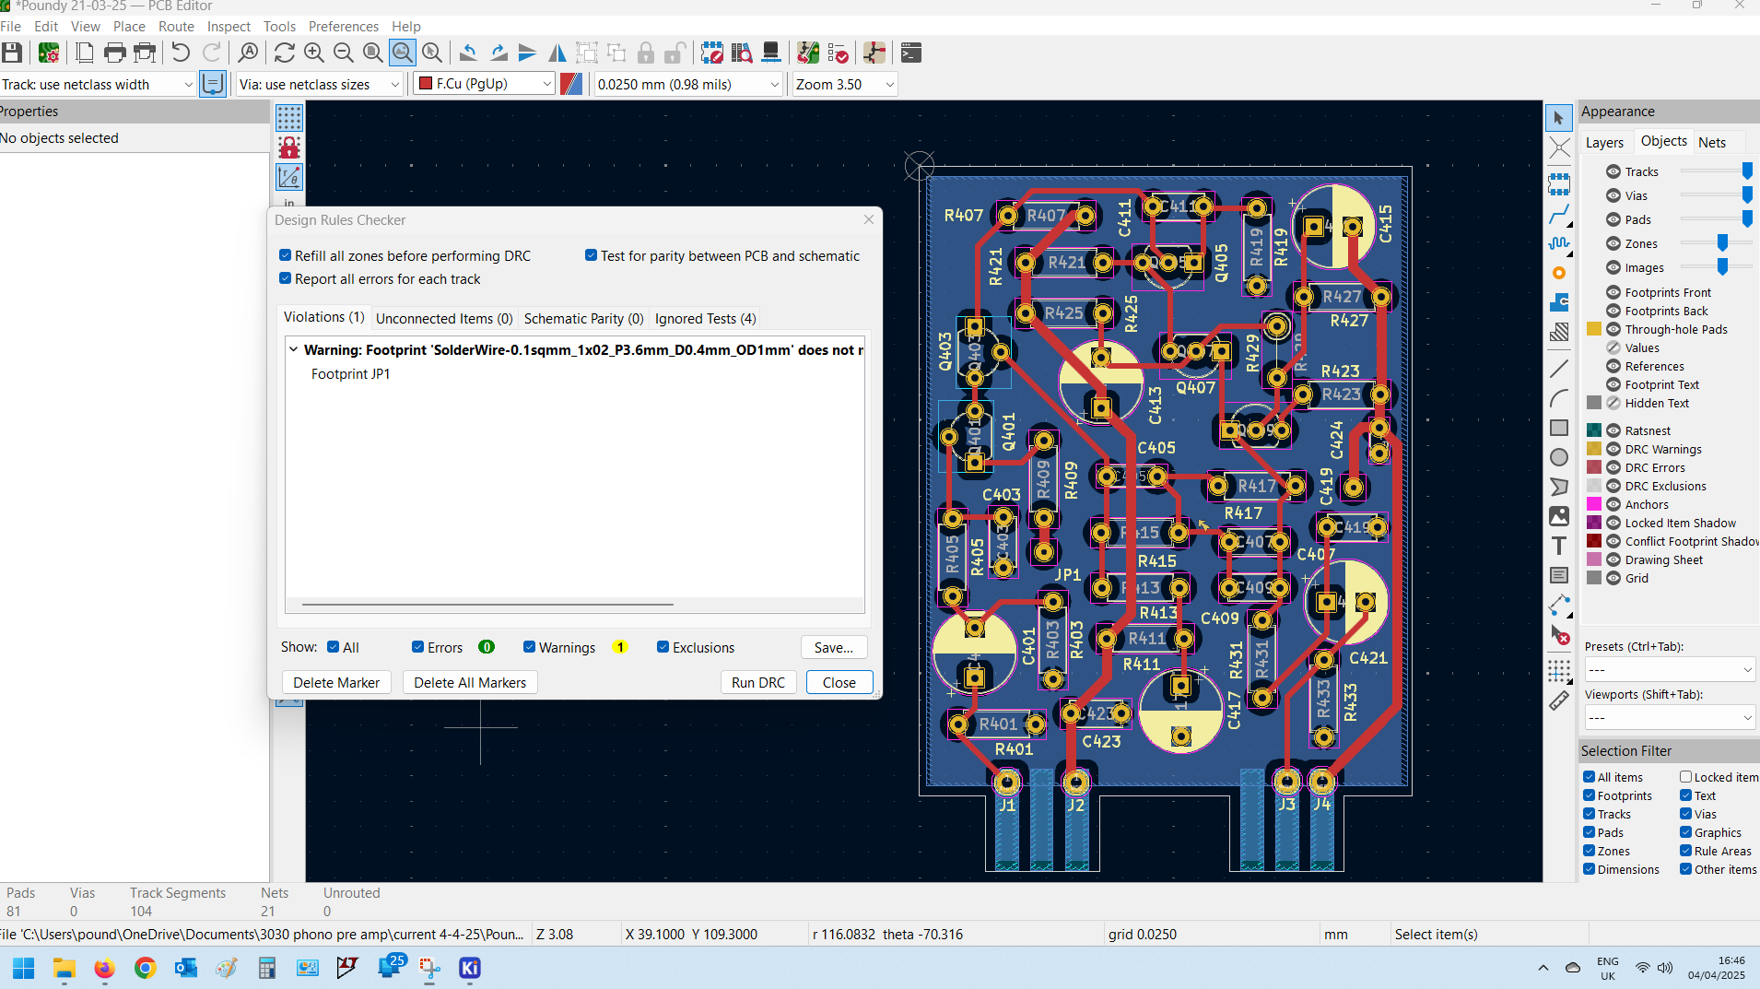Click Delete All Markers button
Screen dimensions: 1760x989
470,682
